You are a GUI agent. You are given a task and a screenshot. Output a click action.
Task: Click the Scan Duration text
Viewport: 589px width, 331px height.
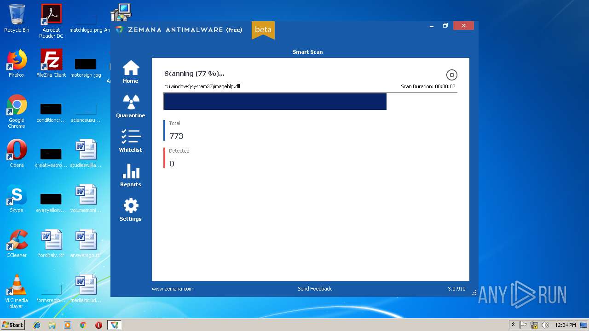tap(428, 86)
